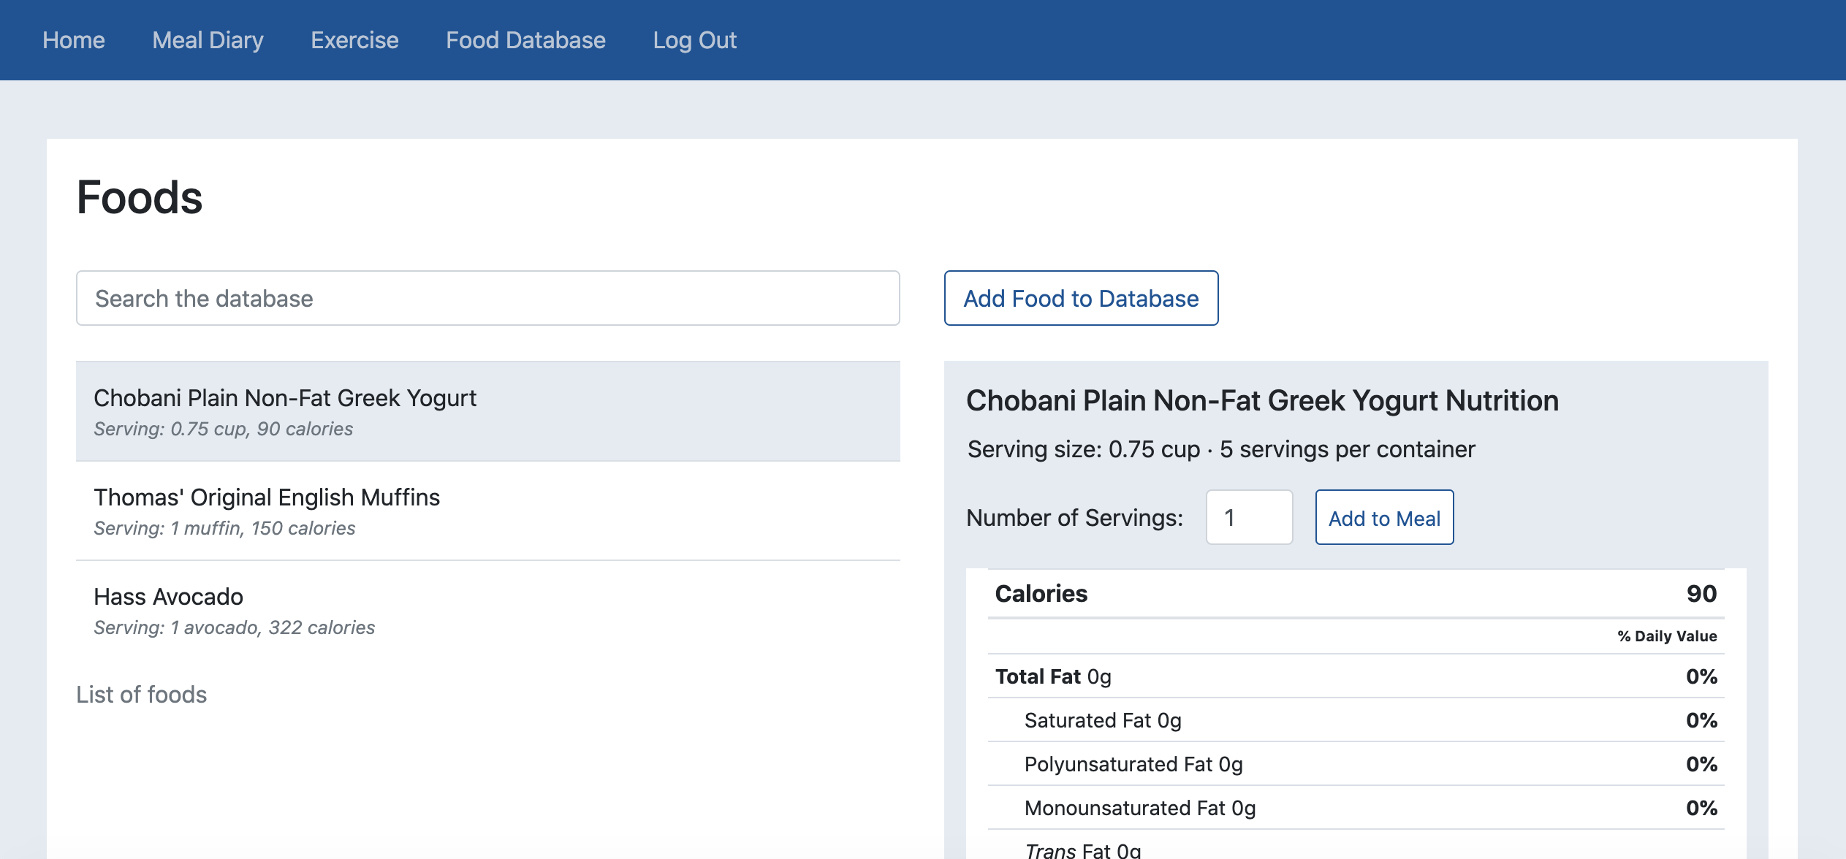The image size is (1846, 859).
Task: Open the Home navigation link
Action: pos(74,40)
